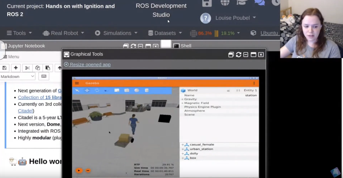Click the blue chat bubbles icon
Image resolution: width=343 pixels, height=178 pixels.
[259, 3]
